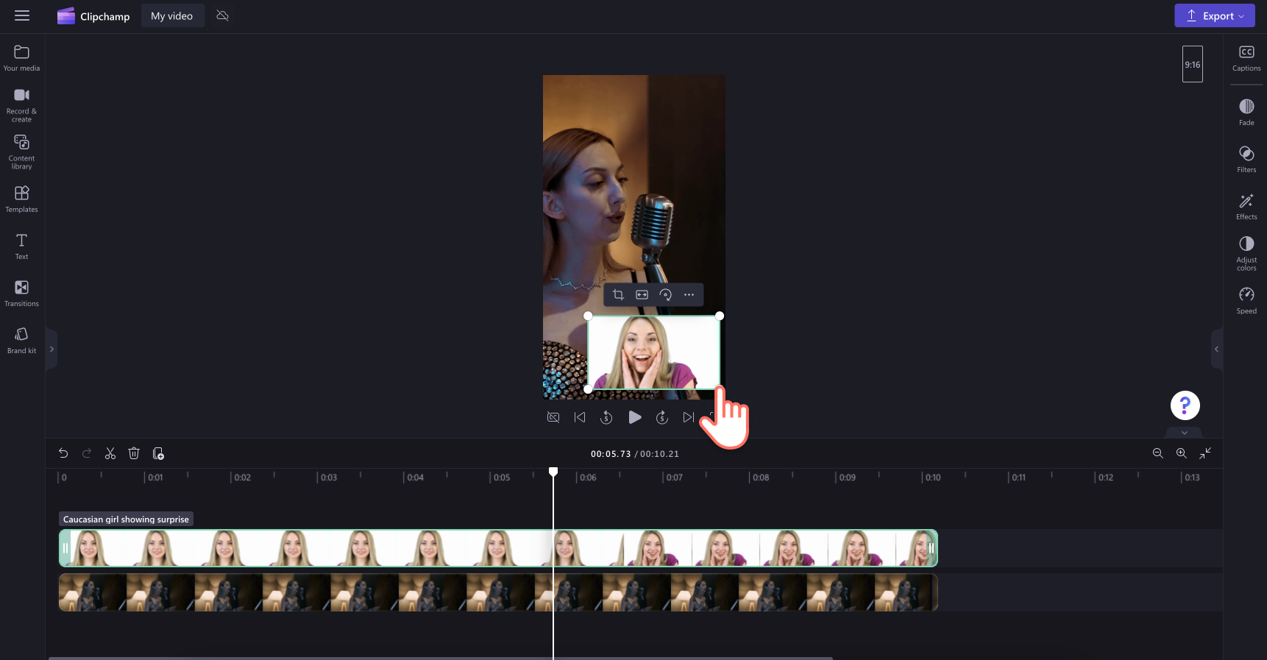Zoom out the timeline
Viewport: 1267px width, 660px height.
coord(1157,453)
